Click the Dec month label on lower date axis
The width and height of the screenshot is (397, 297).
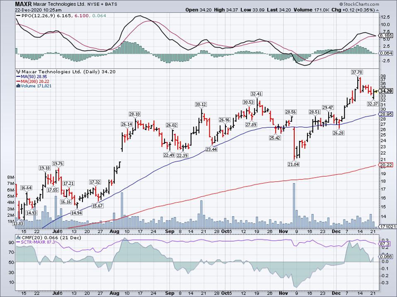(x=336, y=293)
